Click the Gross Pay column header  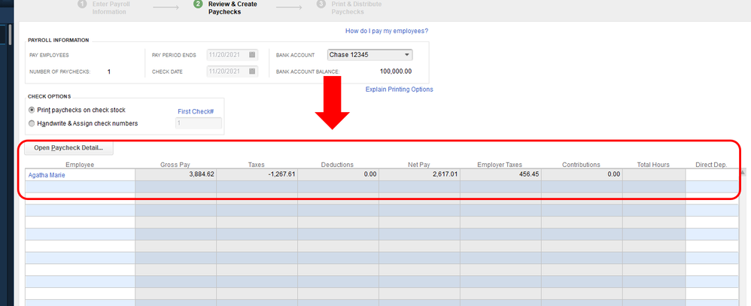[x=175, y=165]
